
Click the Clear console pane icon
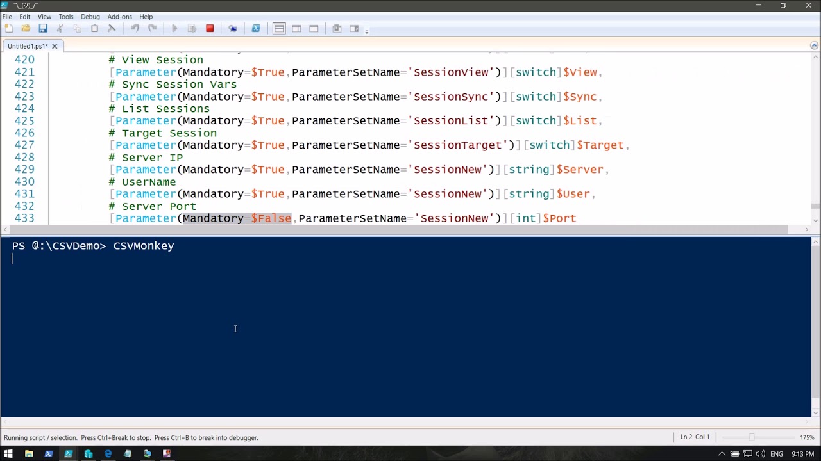point(112,28)
